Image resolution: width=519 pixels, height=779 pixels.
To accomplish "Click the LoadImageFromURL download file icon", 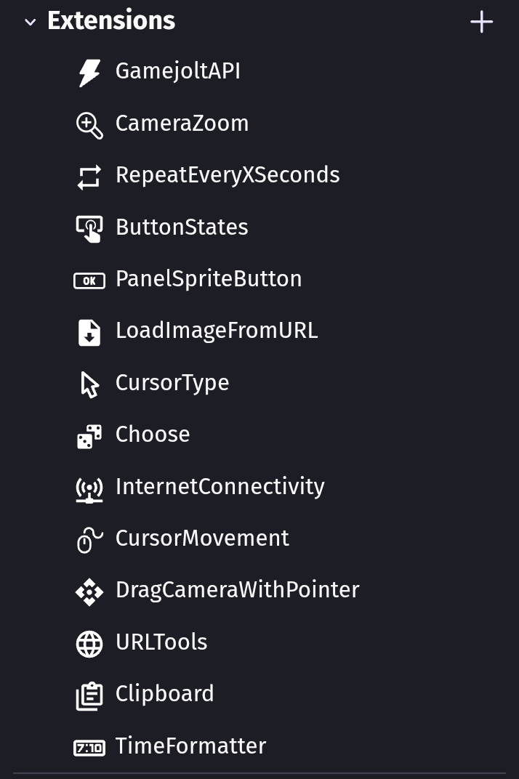I will 89,332.
